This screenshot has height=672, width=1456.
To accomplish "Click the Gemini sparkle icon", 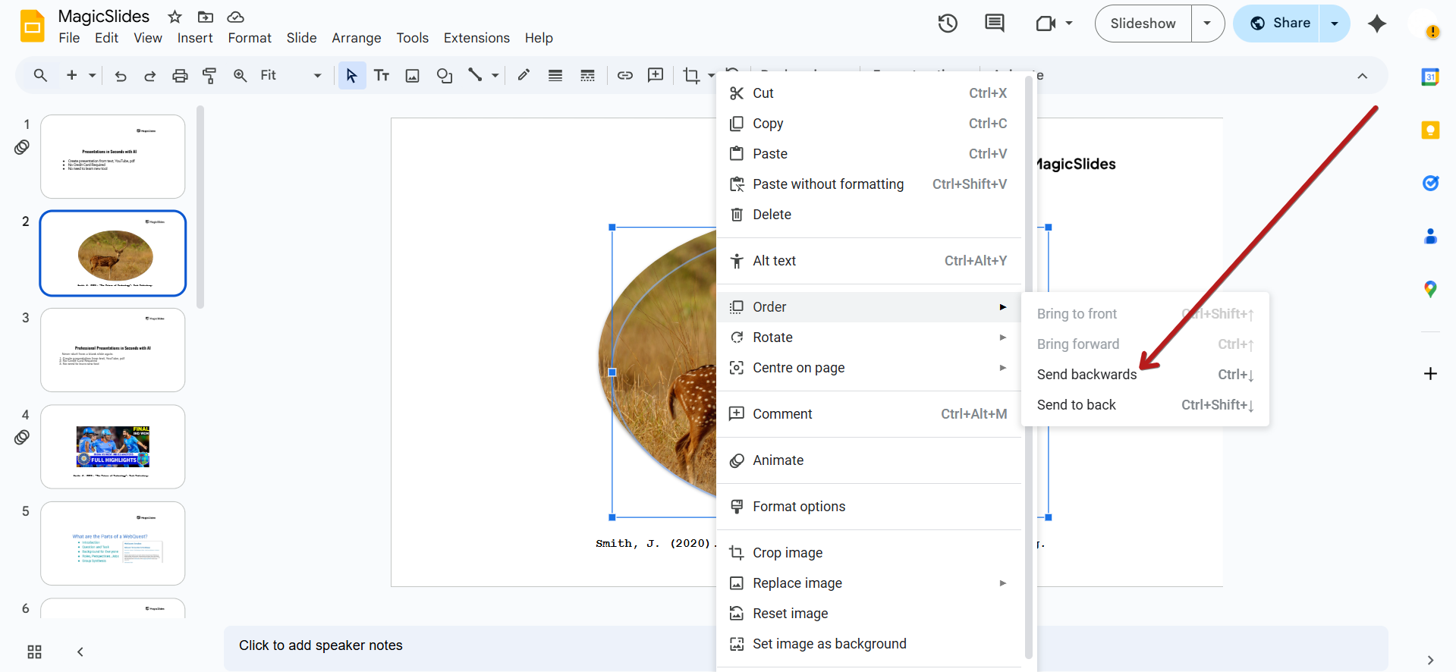I will (1377, 24).
